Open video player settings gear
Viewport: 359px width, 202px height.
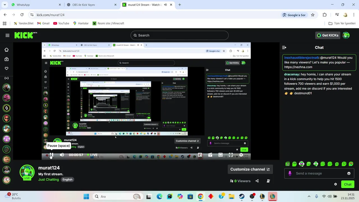(241, 155)
